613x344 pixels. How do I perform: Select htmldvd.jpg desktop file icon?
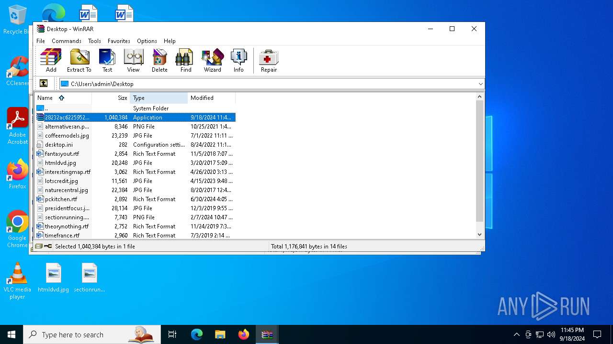click(54, 278)
